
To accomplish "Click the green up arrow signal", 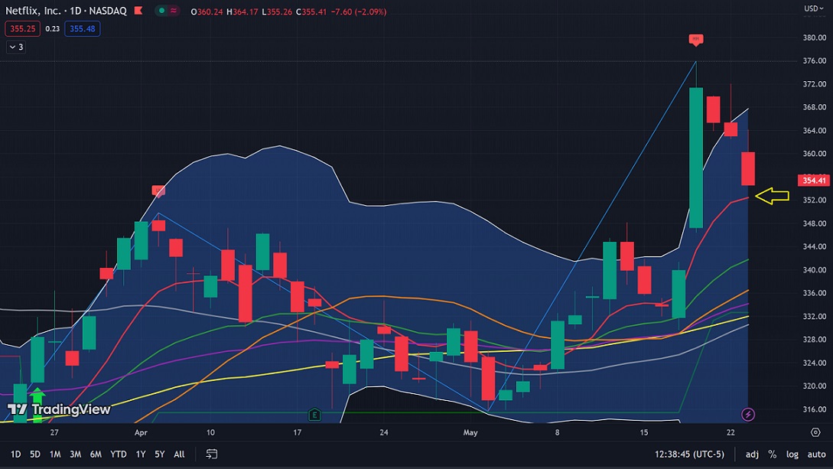I will [x=37, y=397].
